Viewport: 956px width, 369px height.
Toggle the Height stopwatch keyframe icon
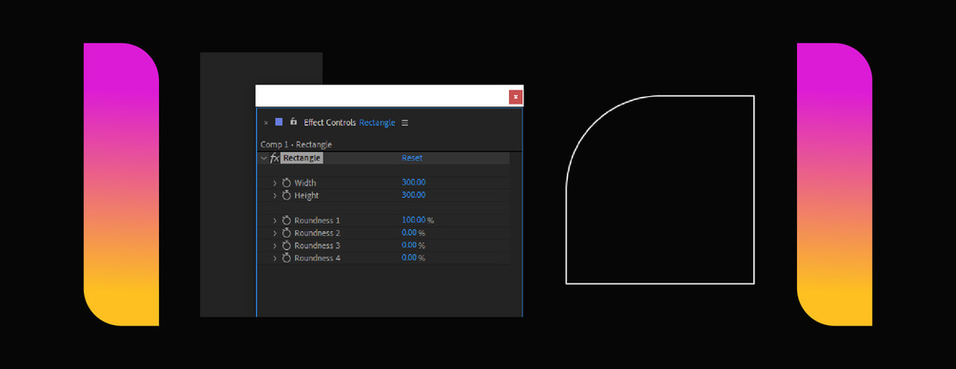coord(286,196)
